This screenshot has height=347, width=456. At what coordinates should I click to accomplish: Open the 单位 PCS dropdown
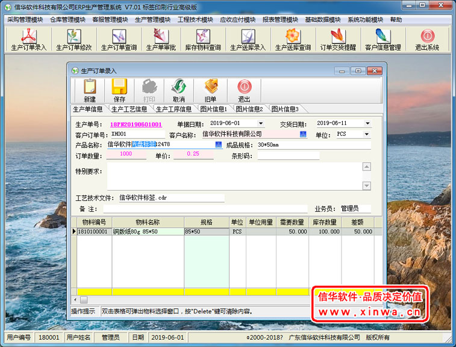click(366, 134)
